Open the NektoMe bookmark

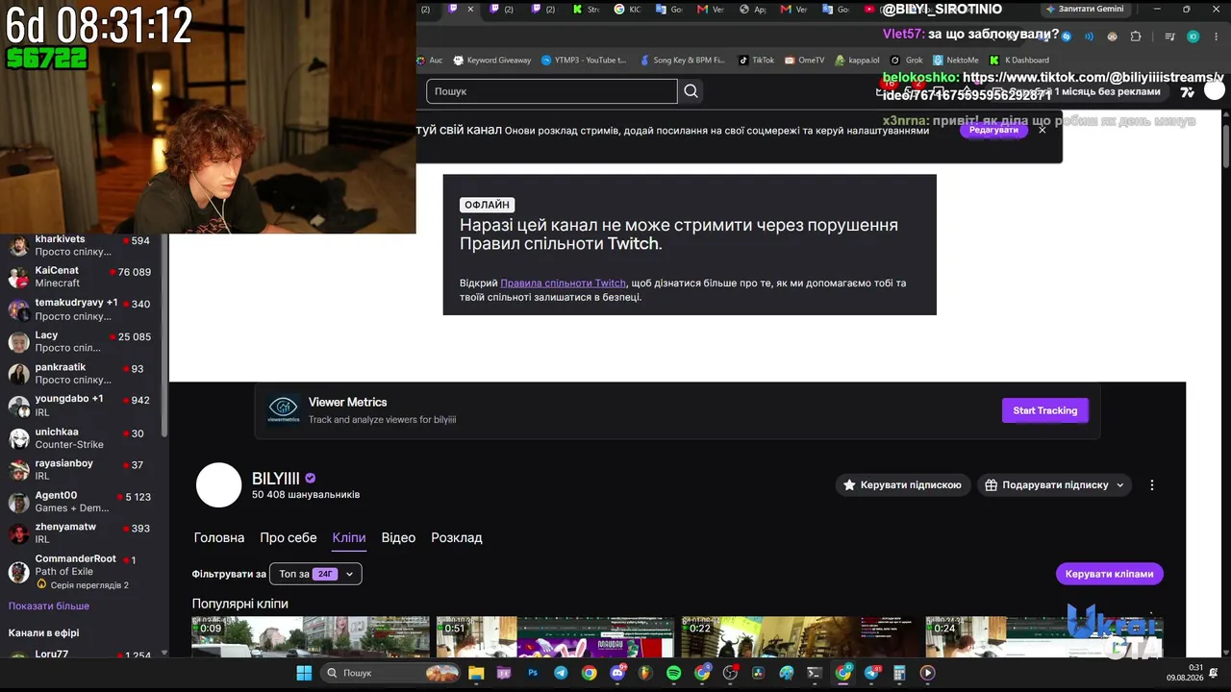coord(955,60)
